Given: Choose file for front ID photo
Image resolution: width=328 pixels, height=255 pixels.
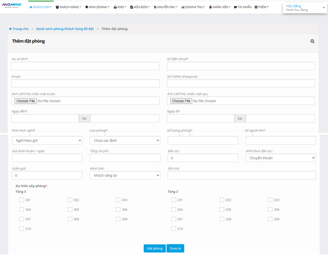Looking at the screenshot, I should pos(25,101).
